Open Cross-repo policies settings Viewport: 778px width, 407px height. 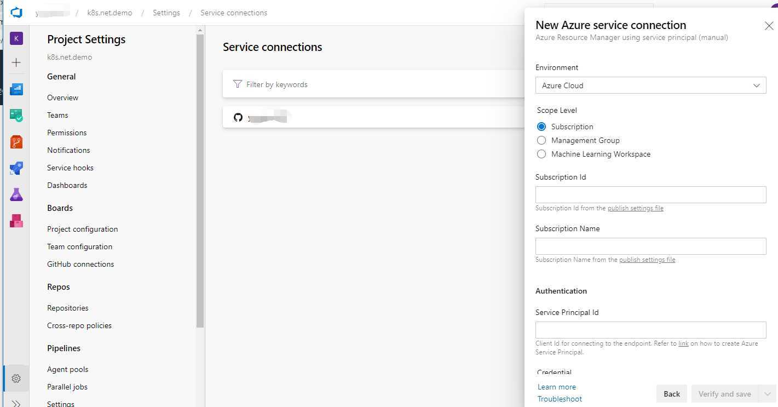[x=79, y=325]
